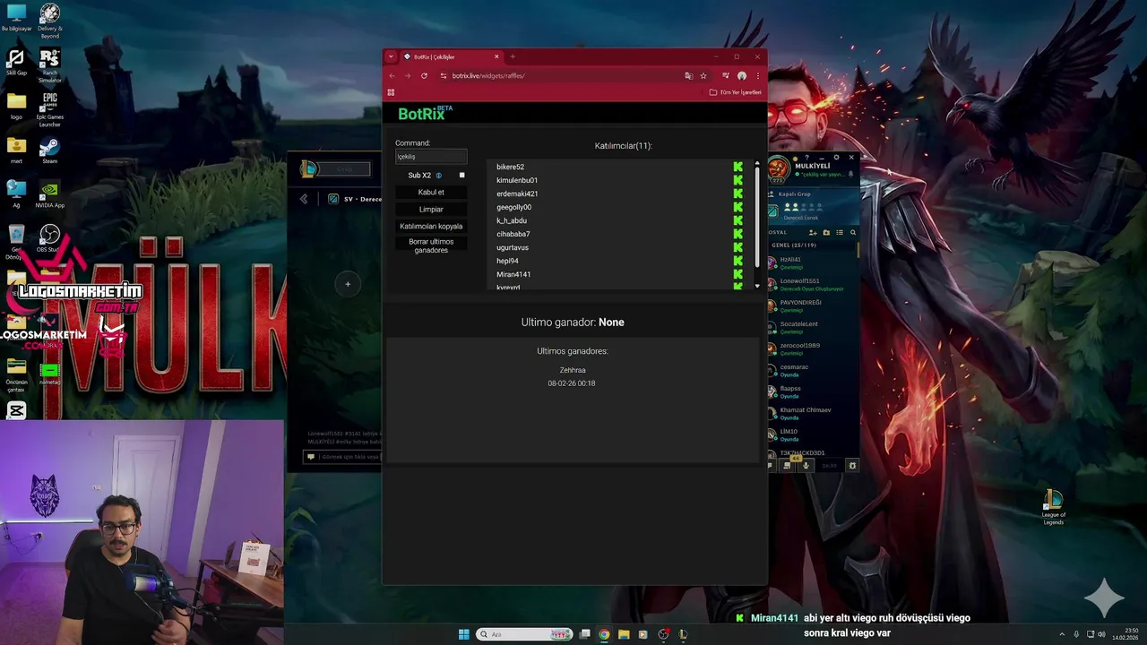The image size is (1147, 645).
Task: Go forward in the browser
Action: click(408, 76)
